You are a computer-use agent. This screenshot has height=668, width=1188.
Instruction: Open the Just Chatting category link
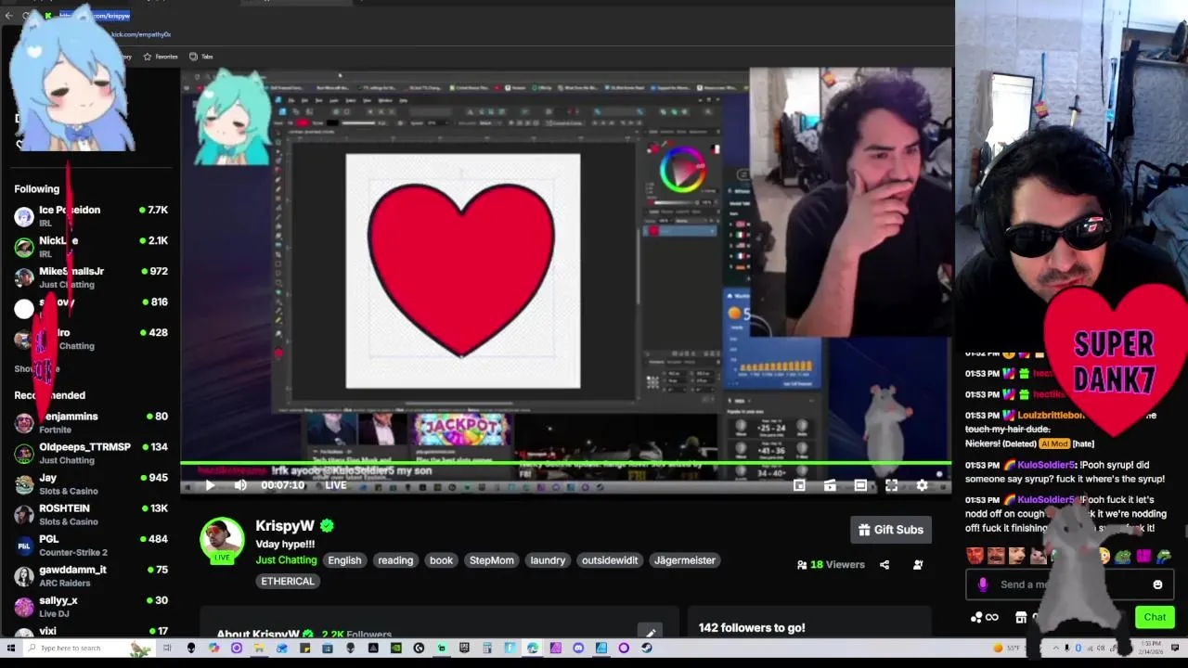coord(286,560)
